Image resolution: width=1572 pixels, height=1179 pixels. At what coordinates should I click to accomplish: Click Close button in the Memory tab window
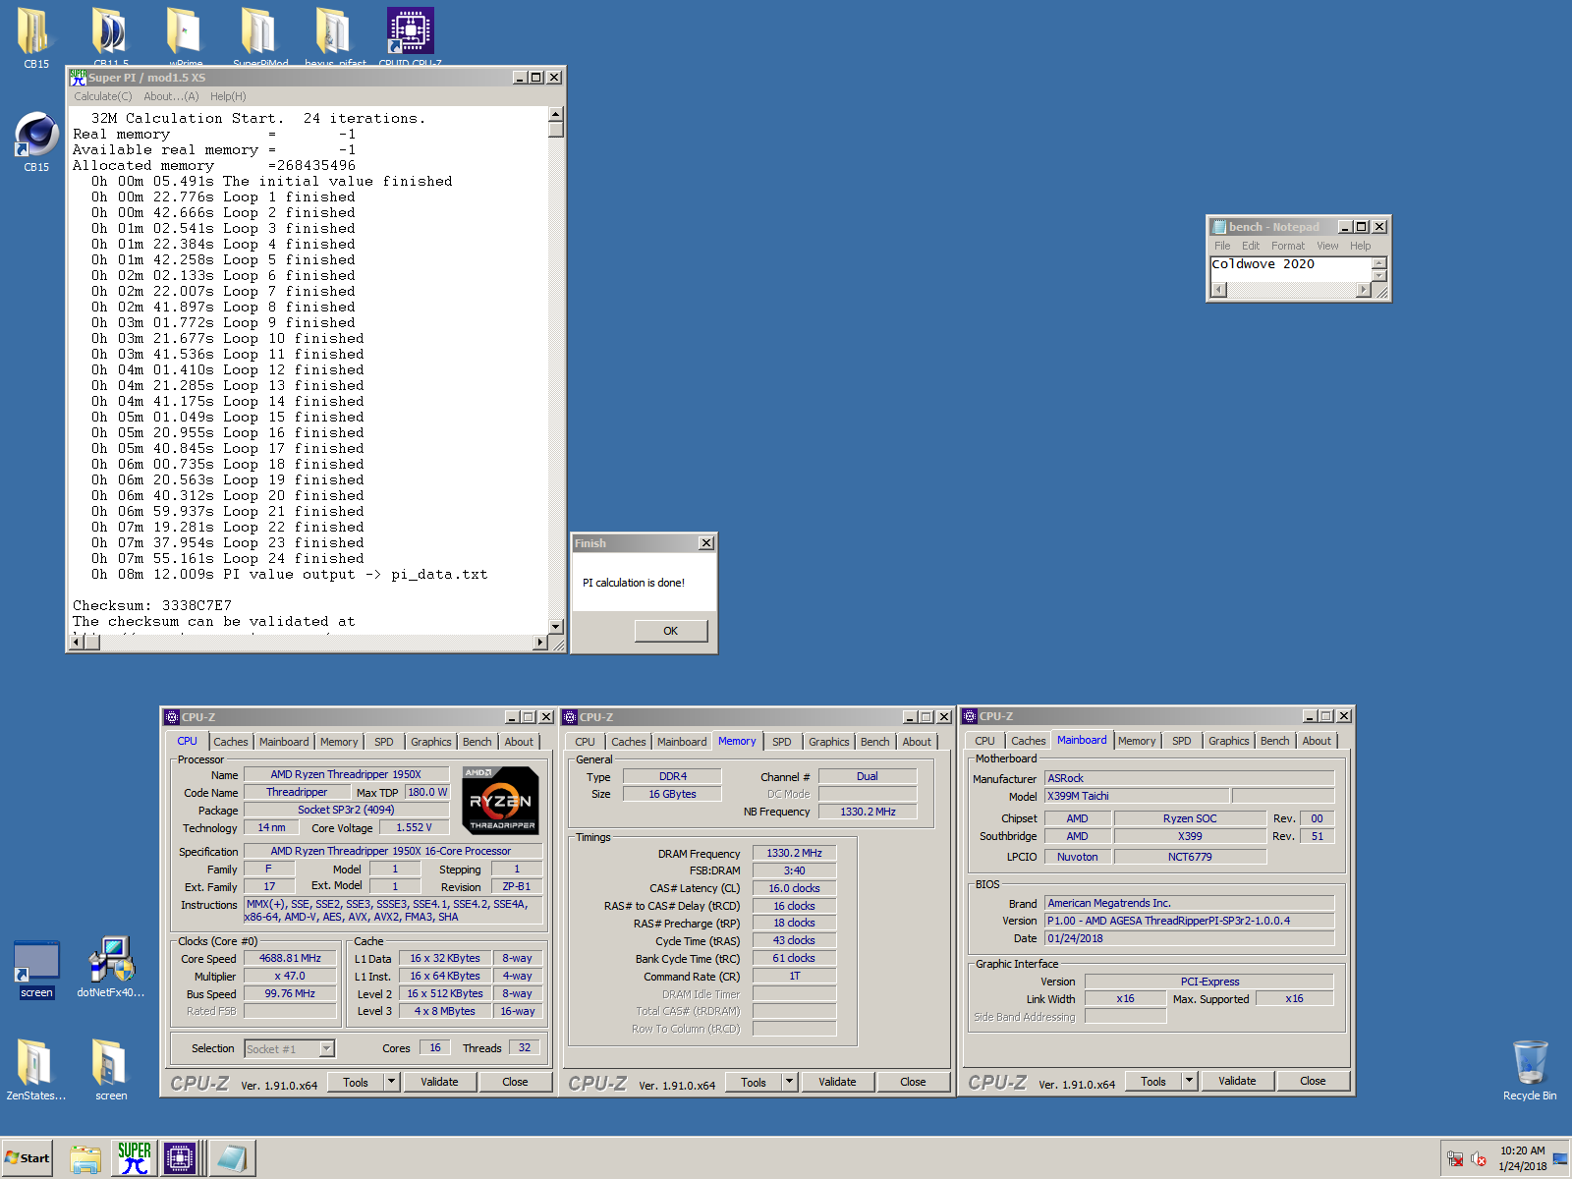point(913,1082)
